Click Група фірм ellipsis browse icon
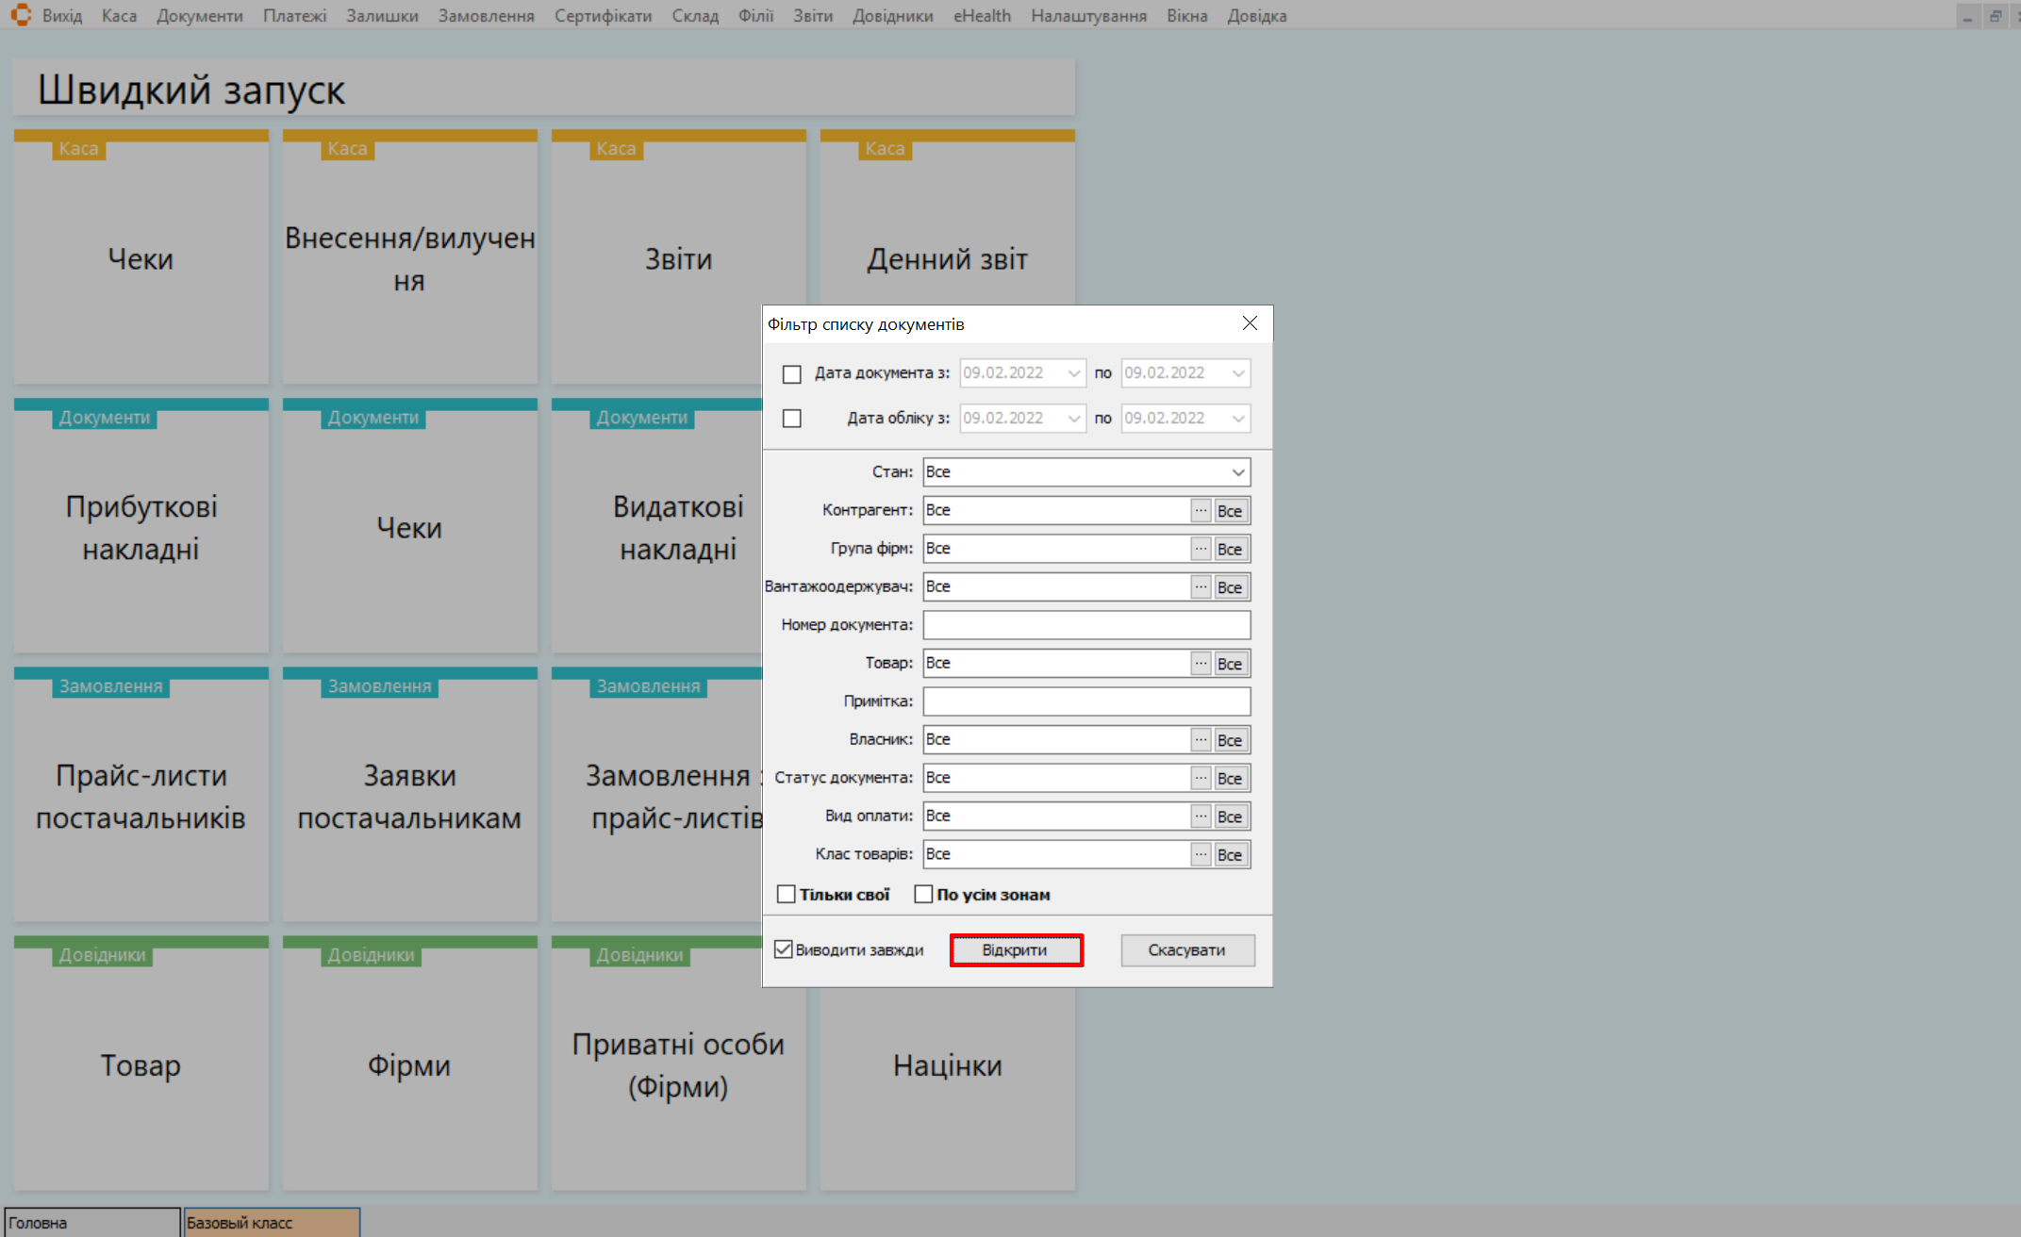Screen dimensions: 2021x1237 pos(1200,549)
